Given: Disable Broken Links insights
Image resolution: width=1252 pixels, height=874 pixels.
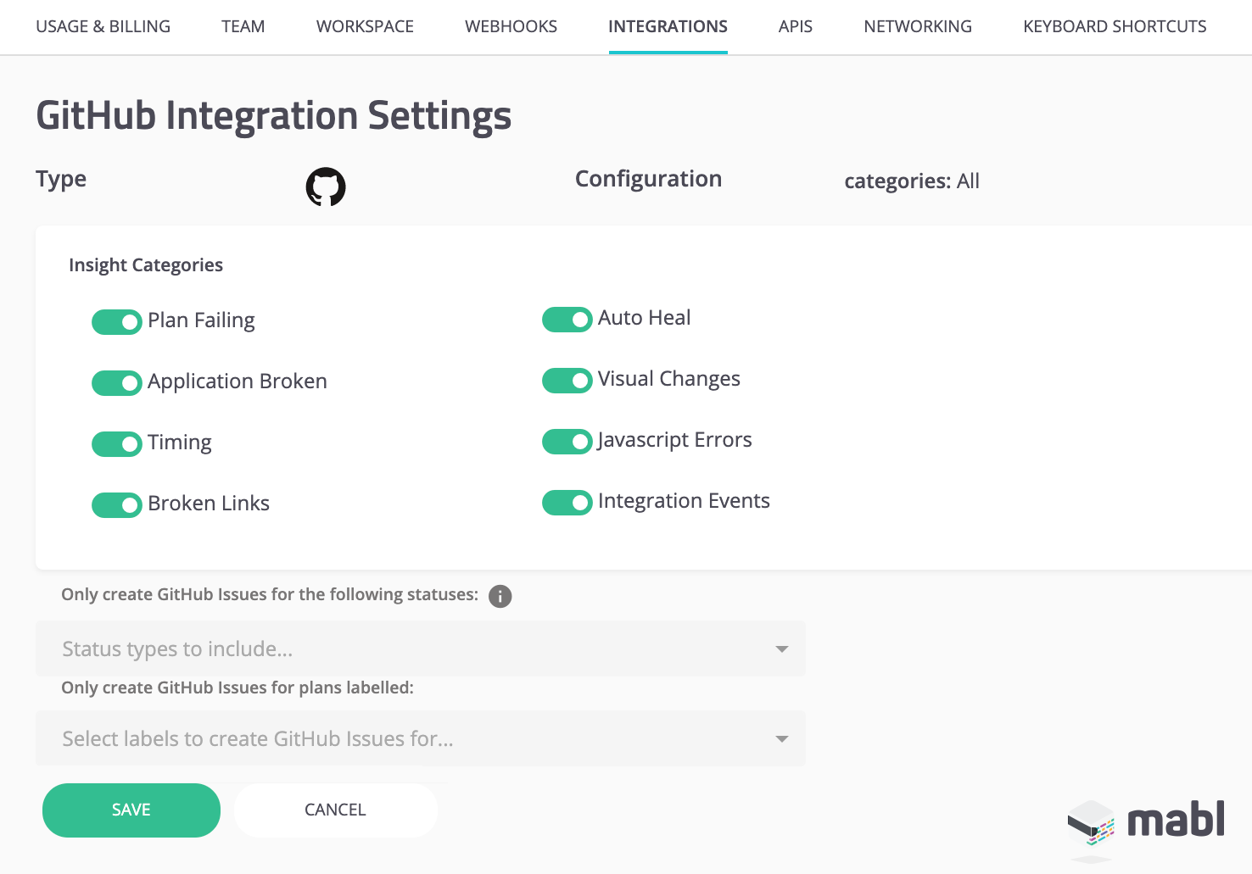Looking at the screenshot, I should click(117, 504).
